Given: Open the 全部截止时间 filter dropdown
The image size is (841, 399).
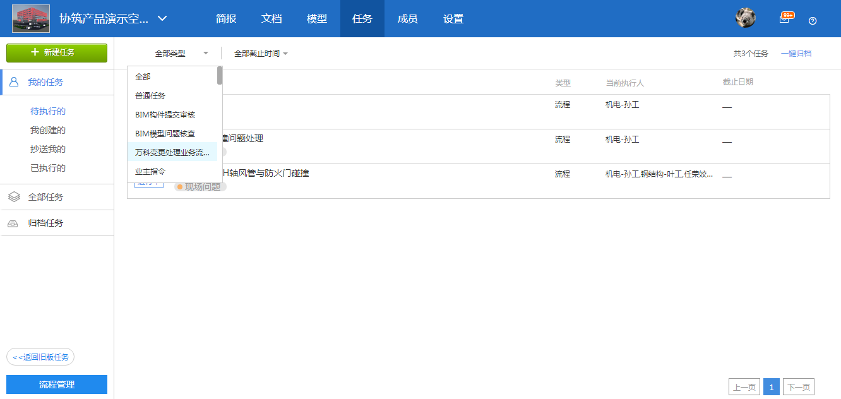Looking at the screenshot, I should [261, 54].
